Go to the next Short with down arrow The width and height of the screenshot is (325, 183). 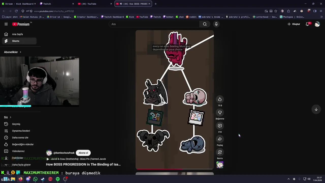(x=316, y=109)
